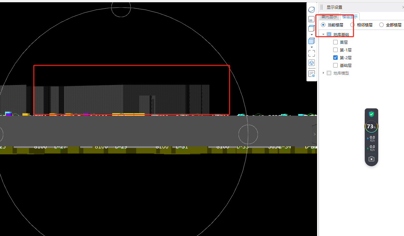Select the 当前楼层 radio button
404x236 pixels.
pos(323,25)
